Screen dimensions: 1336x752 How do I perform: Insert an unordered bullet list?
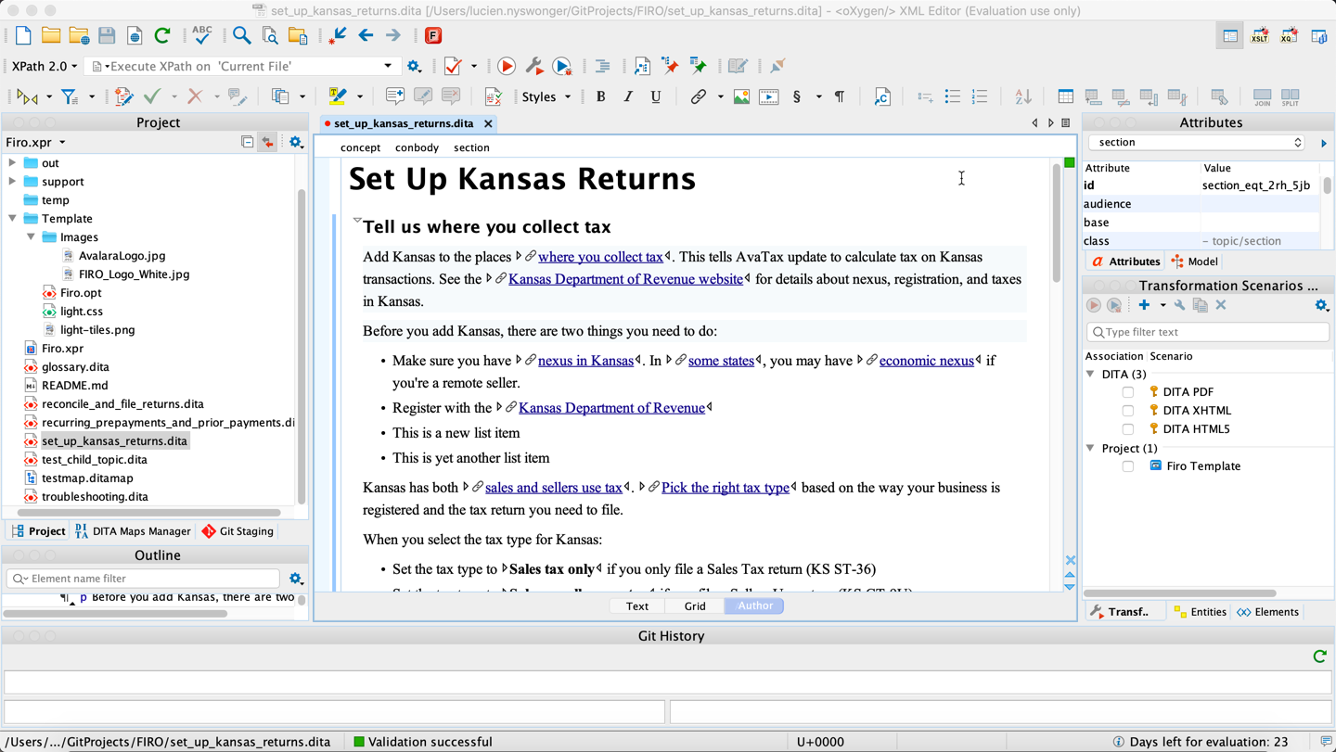[952, 96]
